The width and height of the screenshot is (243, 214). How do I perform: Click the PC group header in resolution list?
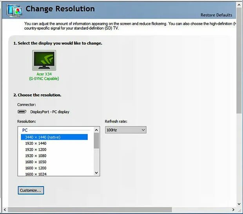25,130
